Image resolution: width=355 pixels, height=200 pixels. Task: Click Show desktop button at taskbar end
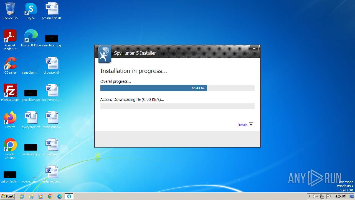(x=352, y=196)
